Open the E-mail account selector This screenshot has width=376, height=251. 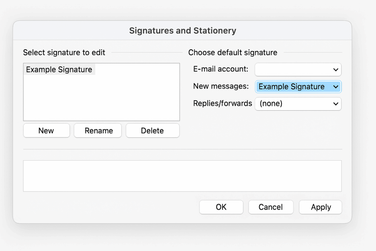[x=297, y=69]
